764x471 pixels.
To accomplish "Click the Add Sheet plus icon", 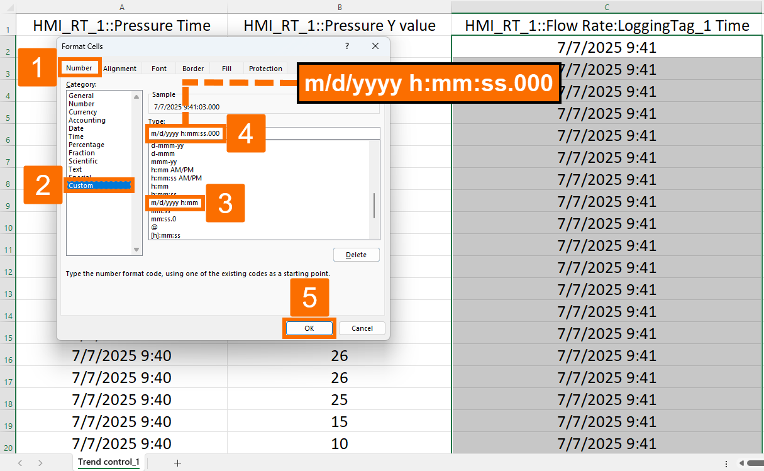I will click(178, 462).
